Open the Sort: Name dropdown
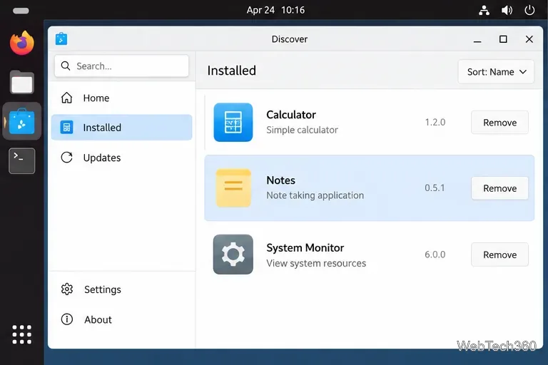 496,71
